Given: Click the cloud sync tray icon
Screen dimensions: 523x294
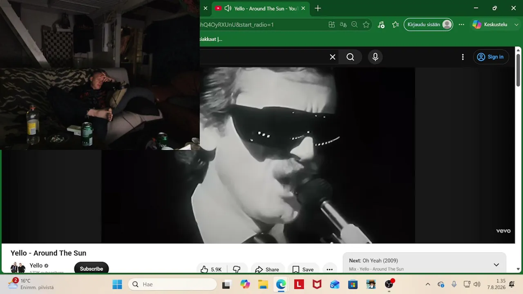Looking at the screenshot, I should click(x=441, y=284).
